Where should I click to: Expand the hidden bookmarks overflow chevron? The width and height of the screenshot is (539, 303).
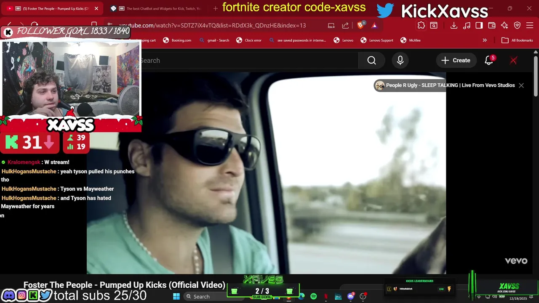(485, 40)
